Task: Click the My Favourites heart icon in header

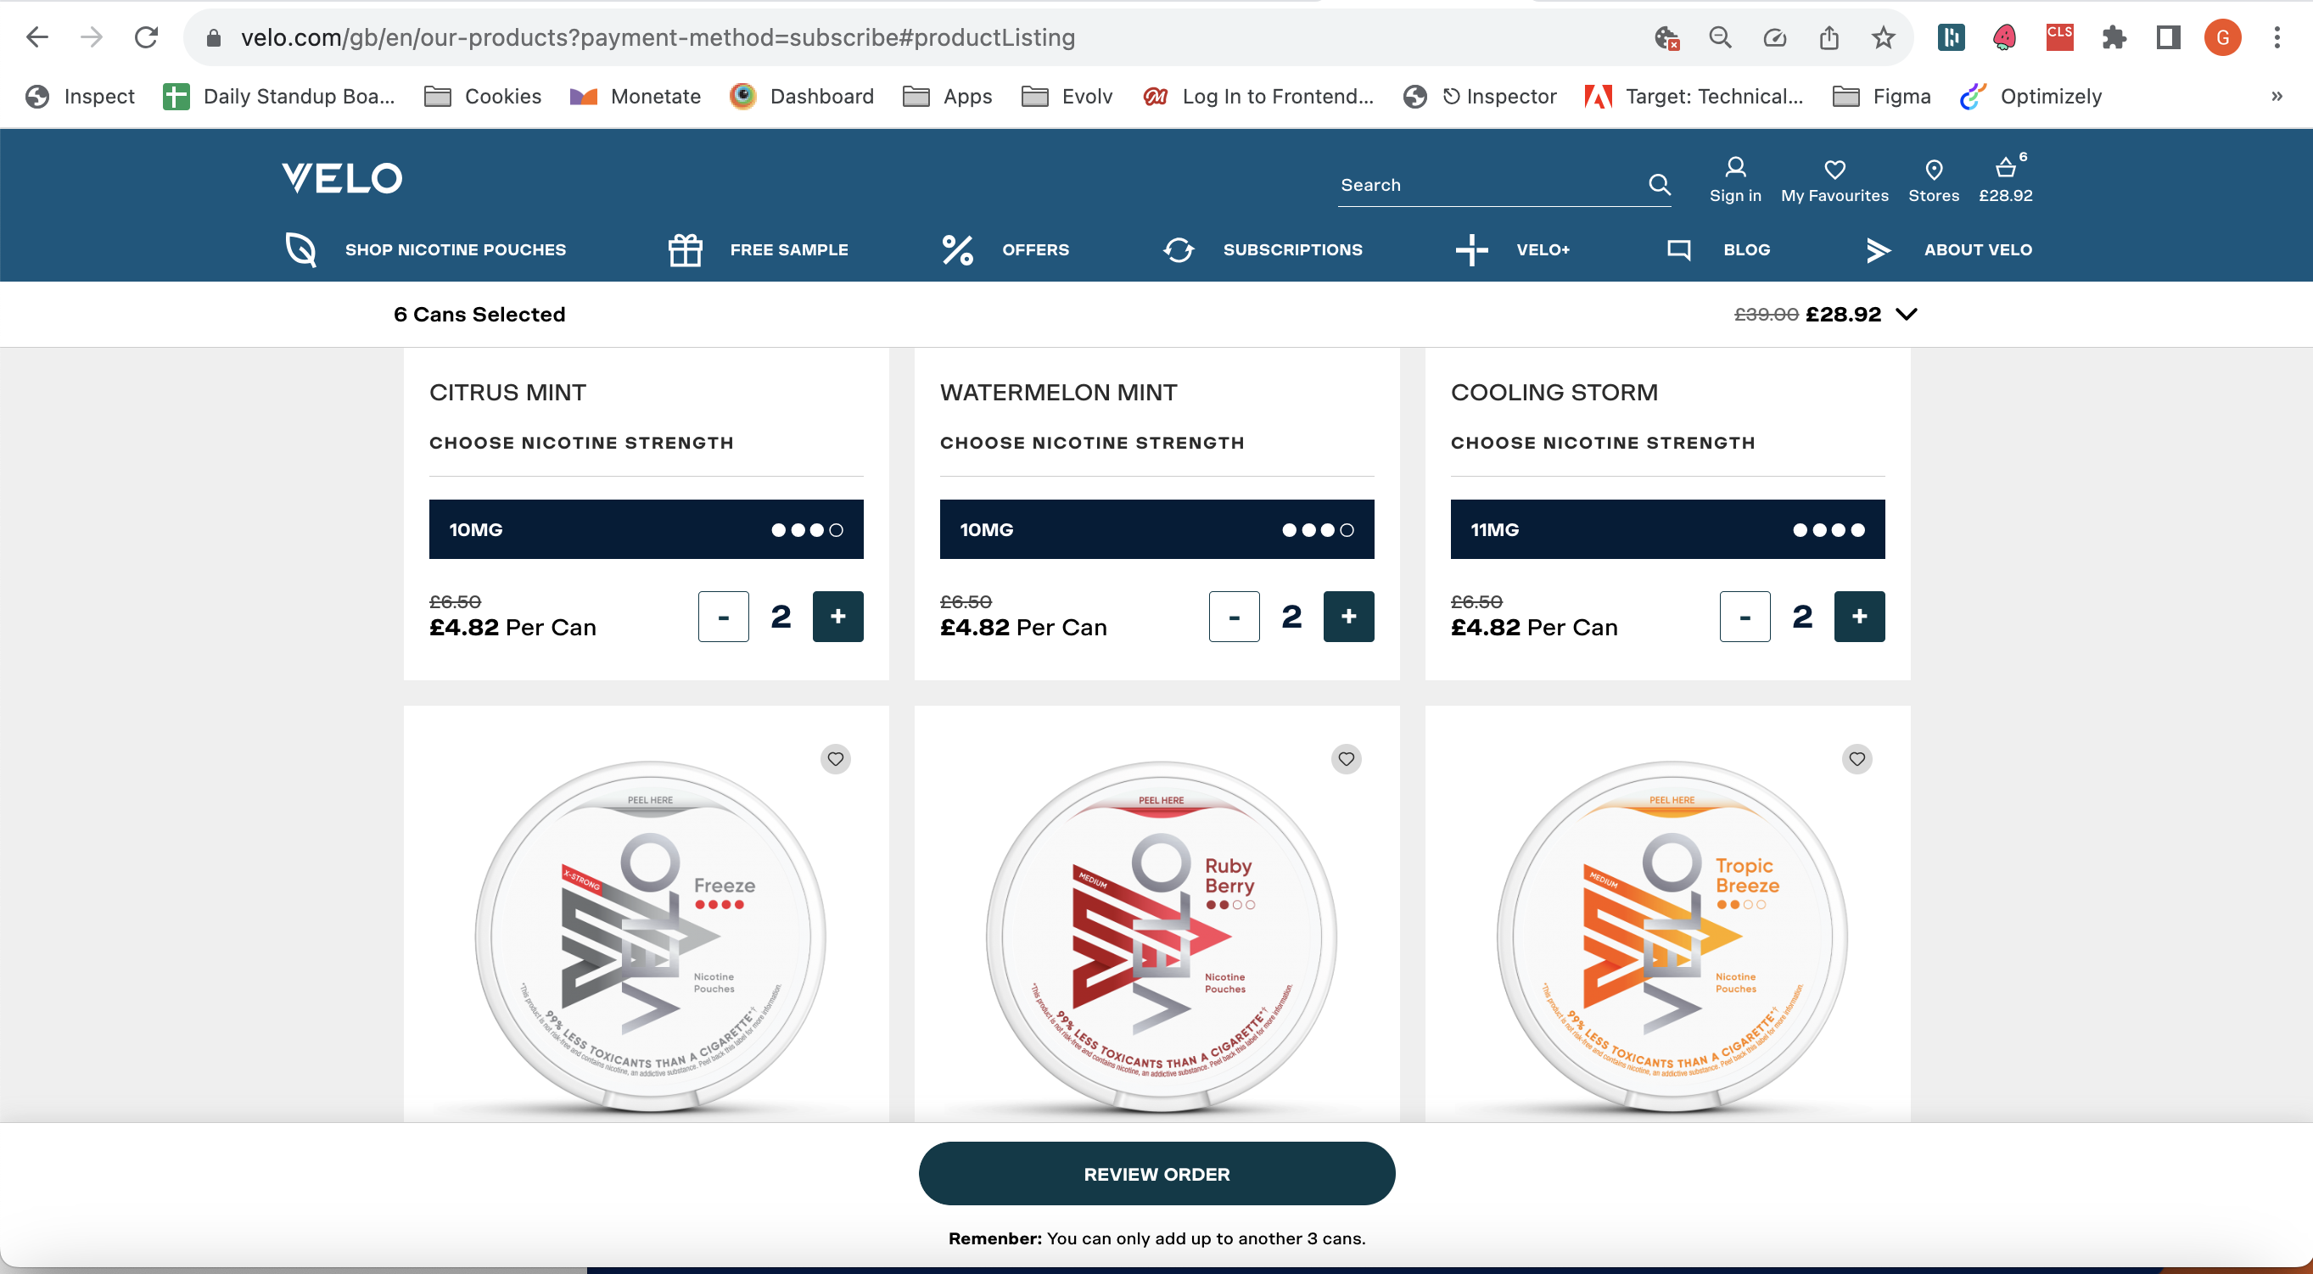Action: tap(1834, 170)
